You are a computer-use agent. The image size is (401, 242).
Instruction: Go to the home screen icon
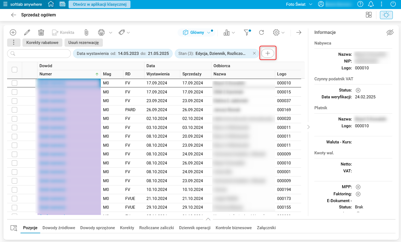coord(51,4)
